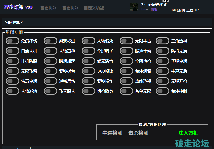Enable the 飞天踢人 toggle
Screen dimensions: 214x149
click(50, 91)
